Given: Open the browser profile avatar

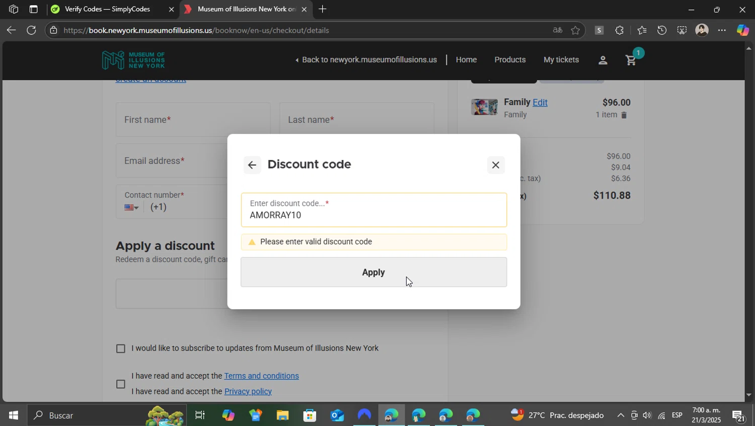Looking at the screenshot, I should coord(702,30).
